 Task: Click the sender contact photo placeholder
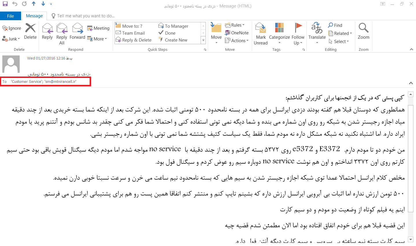pyautogui.click(x=11, y=64)
